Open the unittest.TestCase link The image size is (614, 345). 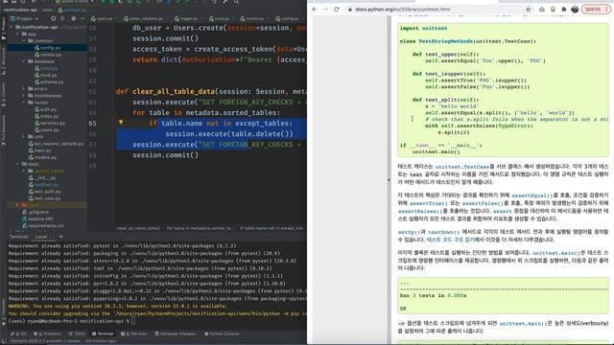(462, 167)
